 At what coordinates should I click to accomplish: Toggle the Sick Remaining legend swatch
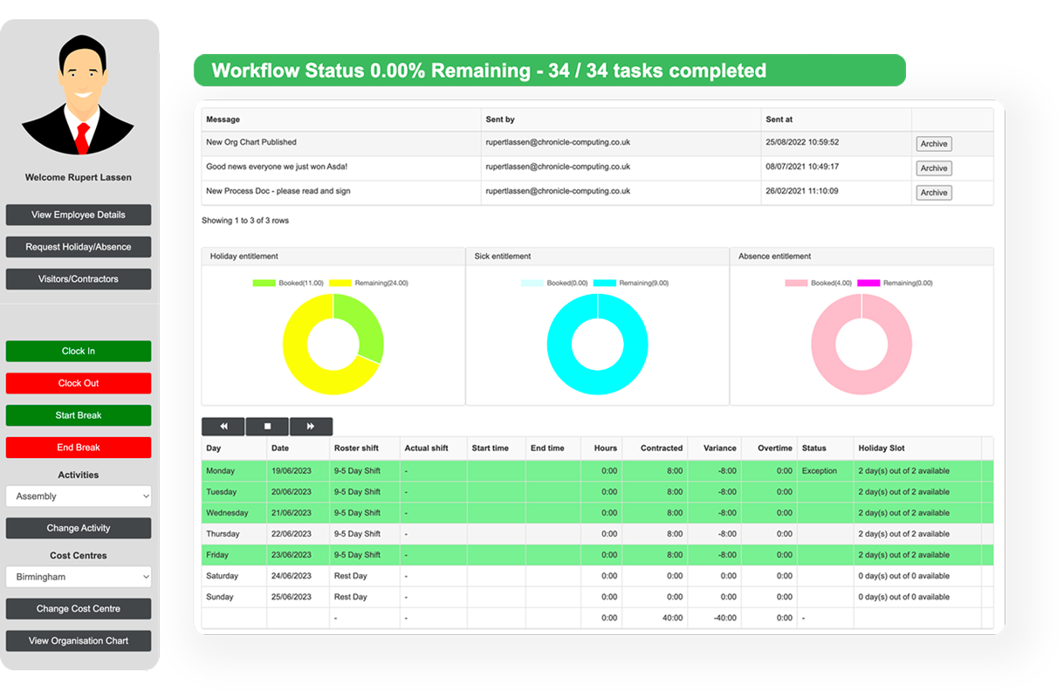coord(604,284)
